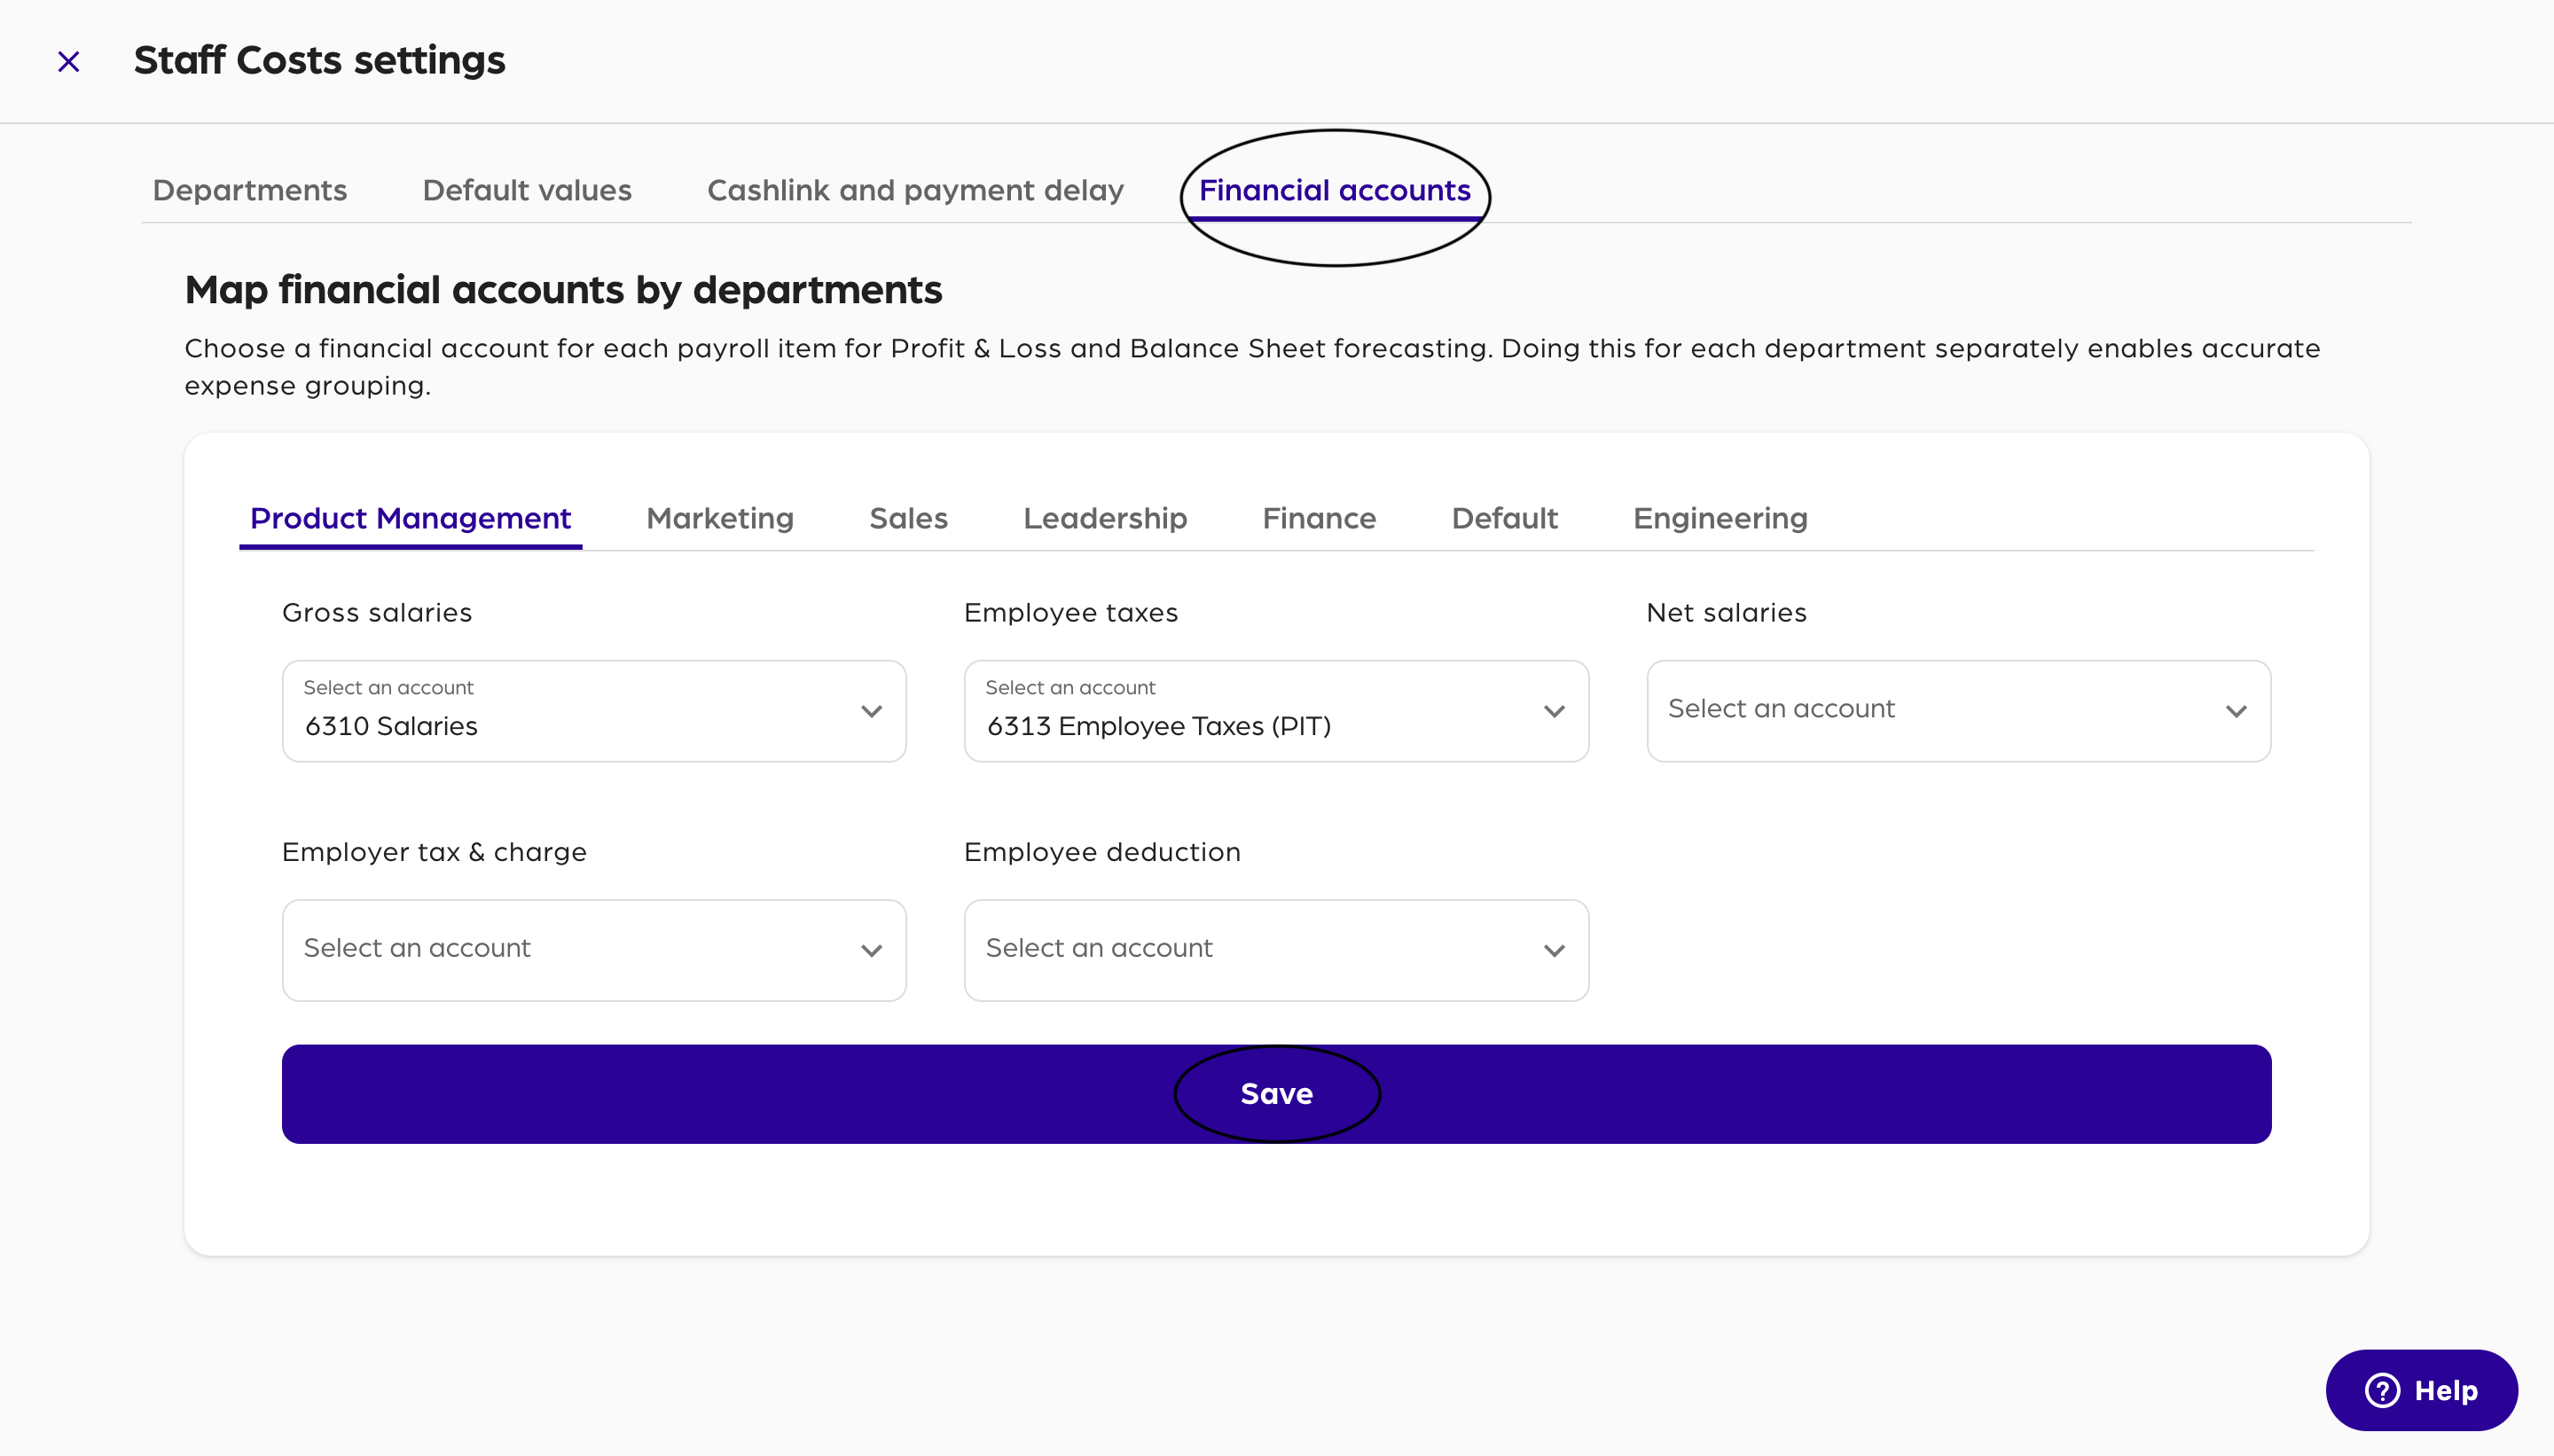The height and width of the screenshot is (1456, 2554).
Task: Open the Departments tab
Action: [250, 190]
